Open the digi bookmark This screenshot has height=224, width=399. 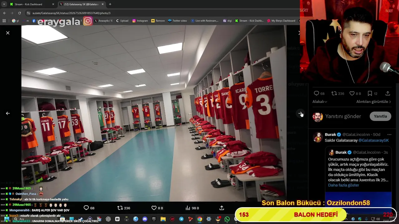point(227,21)
